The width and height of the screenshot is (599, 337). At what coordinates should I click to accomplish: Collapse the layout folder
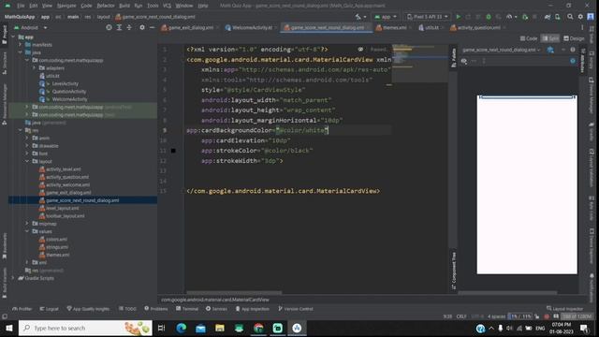click(x=27, y=161)
